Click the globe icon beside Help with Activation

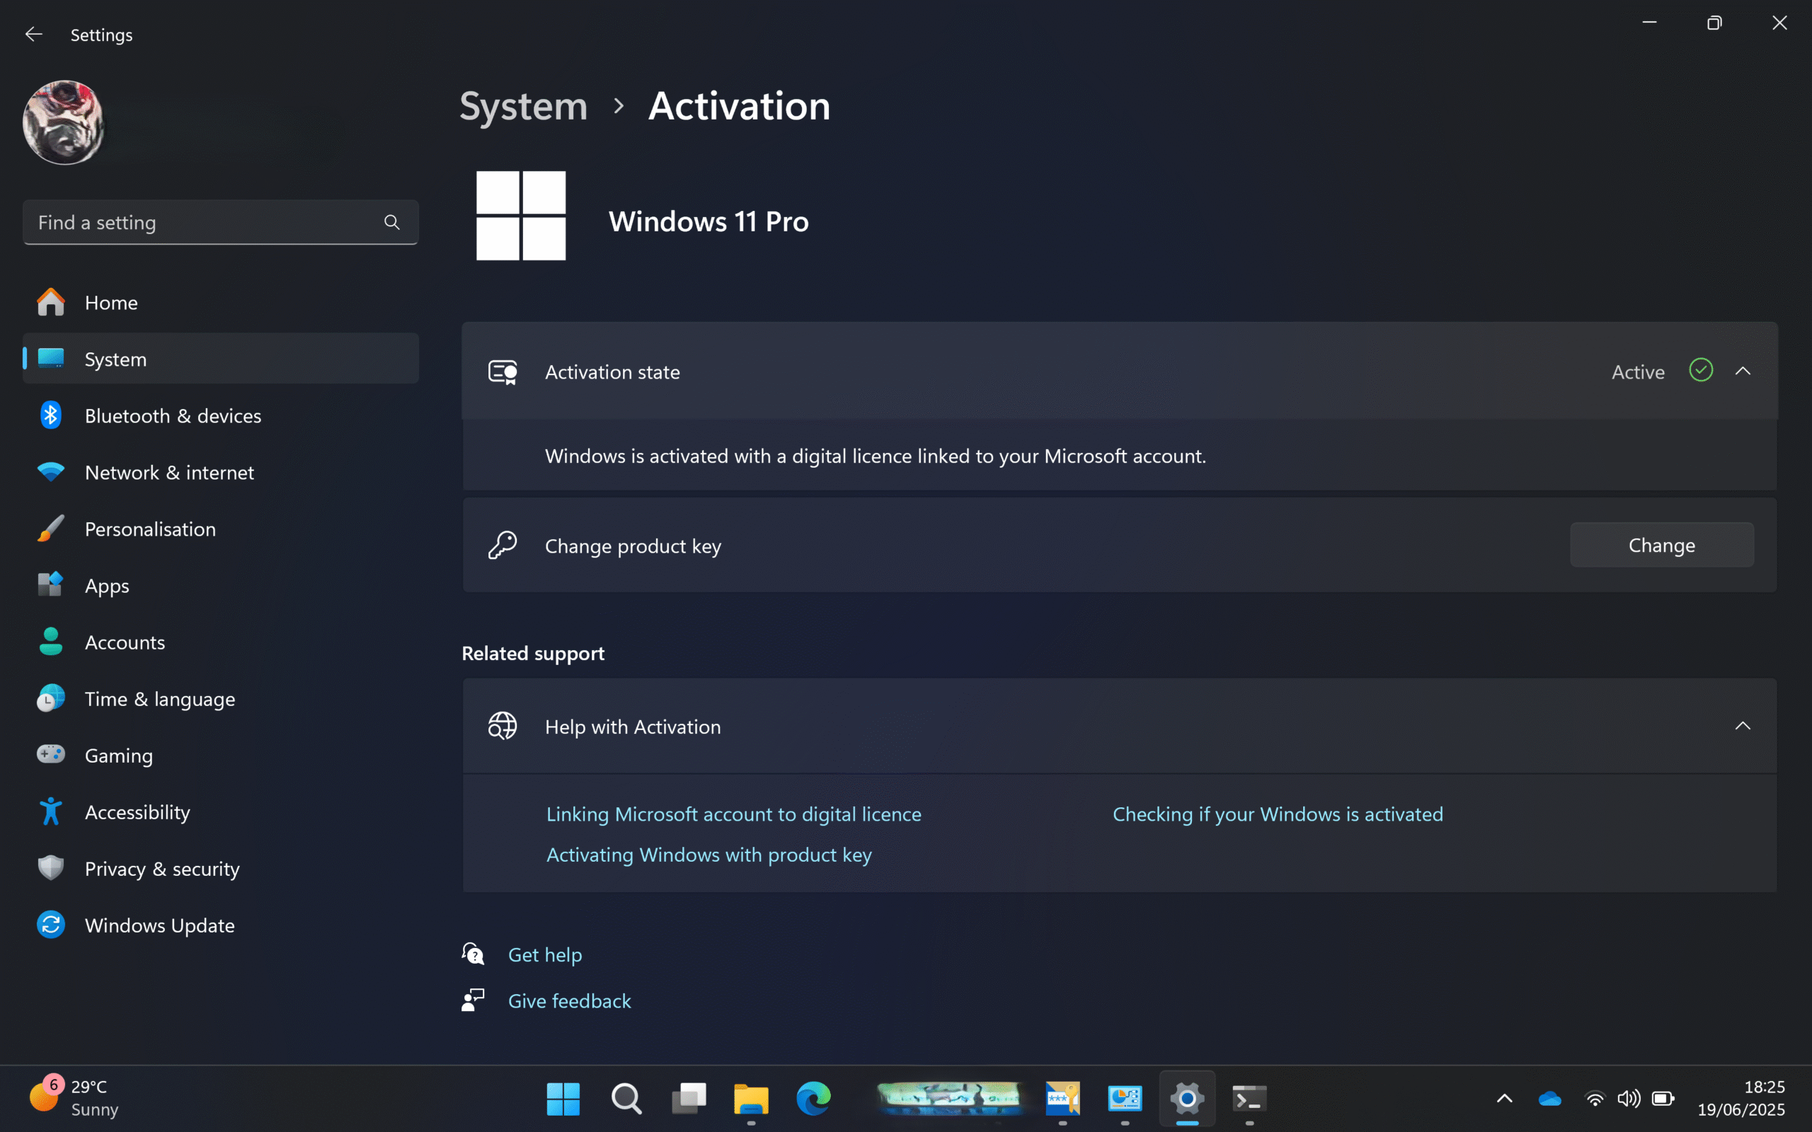coord(503,726)
